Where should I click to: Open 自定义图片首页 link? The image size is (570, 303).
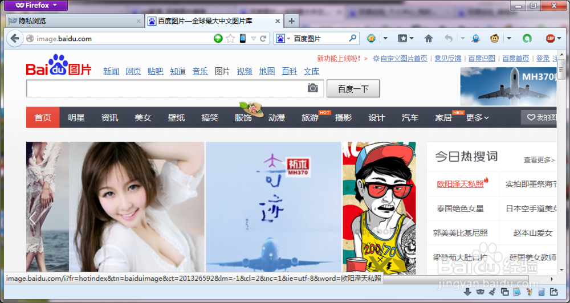[x=404, y=59]
